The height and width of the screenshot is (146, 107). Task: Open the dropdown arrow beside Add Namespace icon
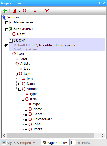(19, 11)
